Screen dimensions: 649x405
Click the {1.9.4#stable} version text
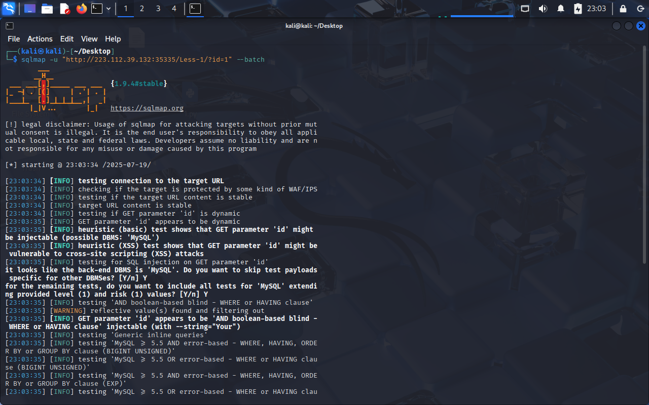click(x=139, y=84)
